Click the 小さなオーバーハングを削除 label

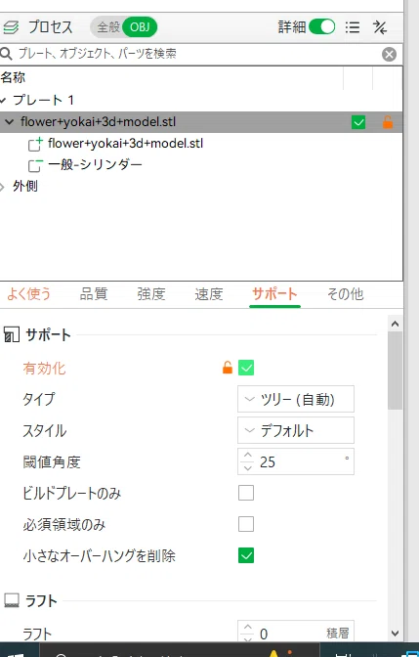click(100, 555)
